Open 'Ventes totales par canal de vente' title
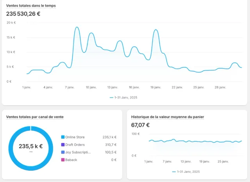This screenshot has width=250, height=182. 35,117
